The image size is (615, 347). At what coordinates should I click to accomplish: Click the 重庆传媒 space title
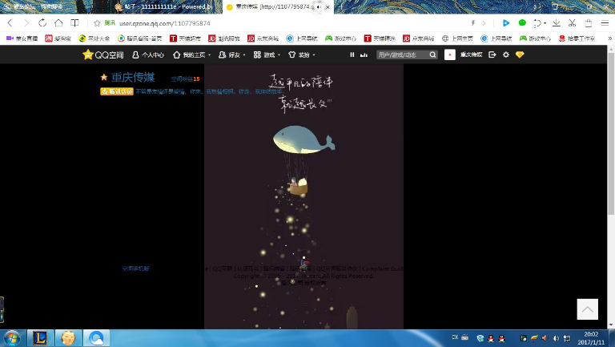pos(133,77)
